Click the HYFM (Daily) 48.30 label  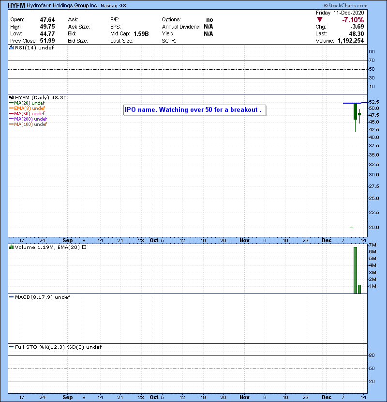[41, 98]
